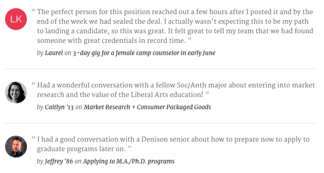Select Caitlyn's Soc/Anth major testimonial text
324x173 pixels.
[176, 90]
